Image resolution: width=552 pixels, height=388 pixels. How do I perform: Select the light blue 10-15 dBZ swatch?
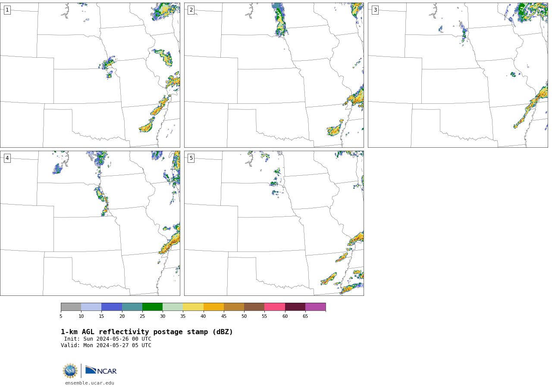point(91,307)
